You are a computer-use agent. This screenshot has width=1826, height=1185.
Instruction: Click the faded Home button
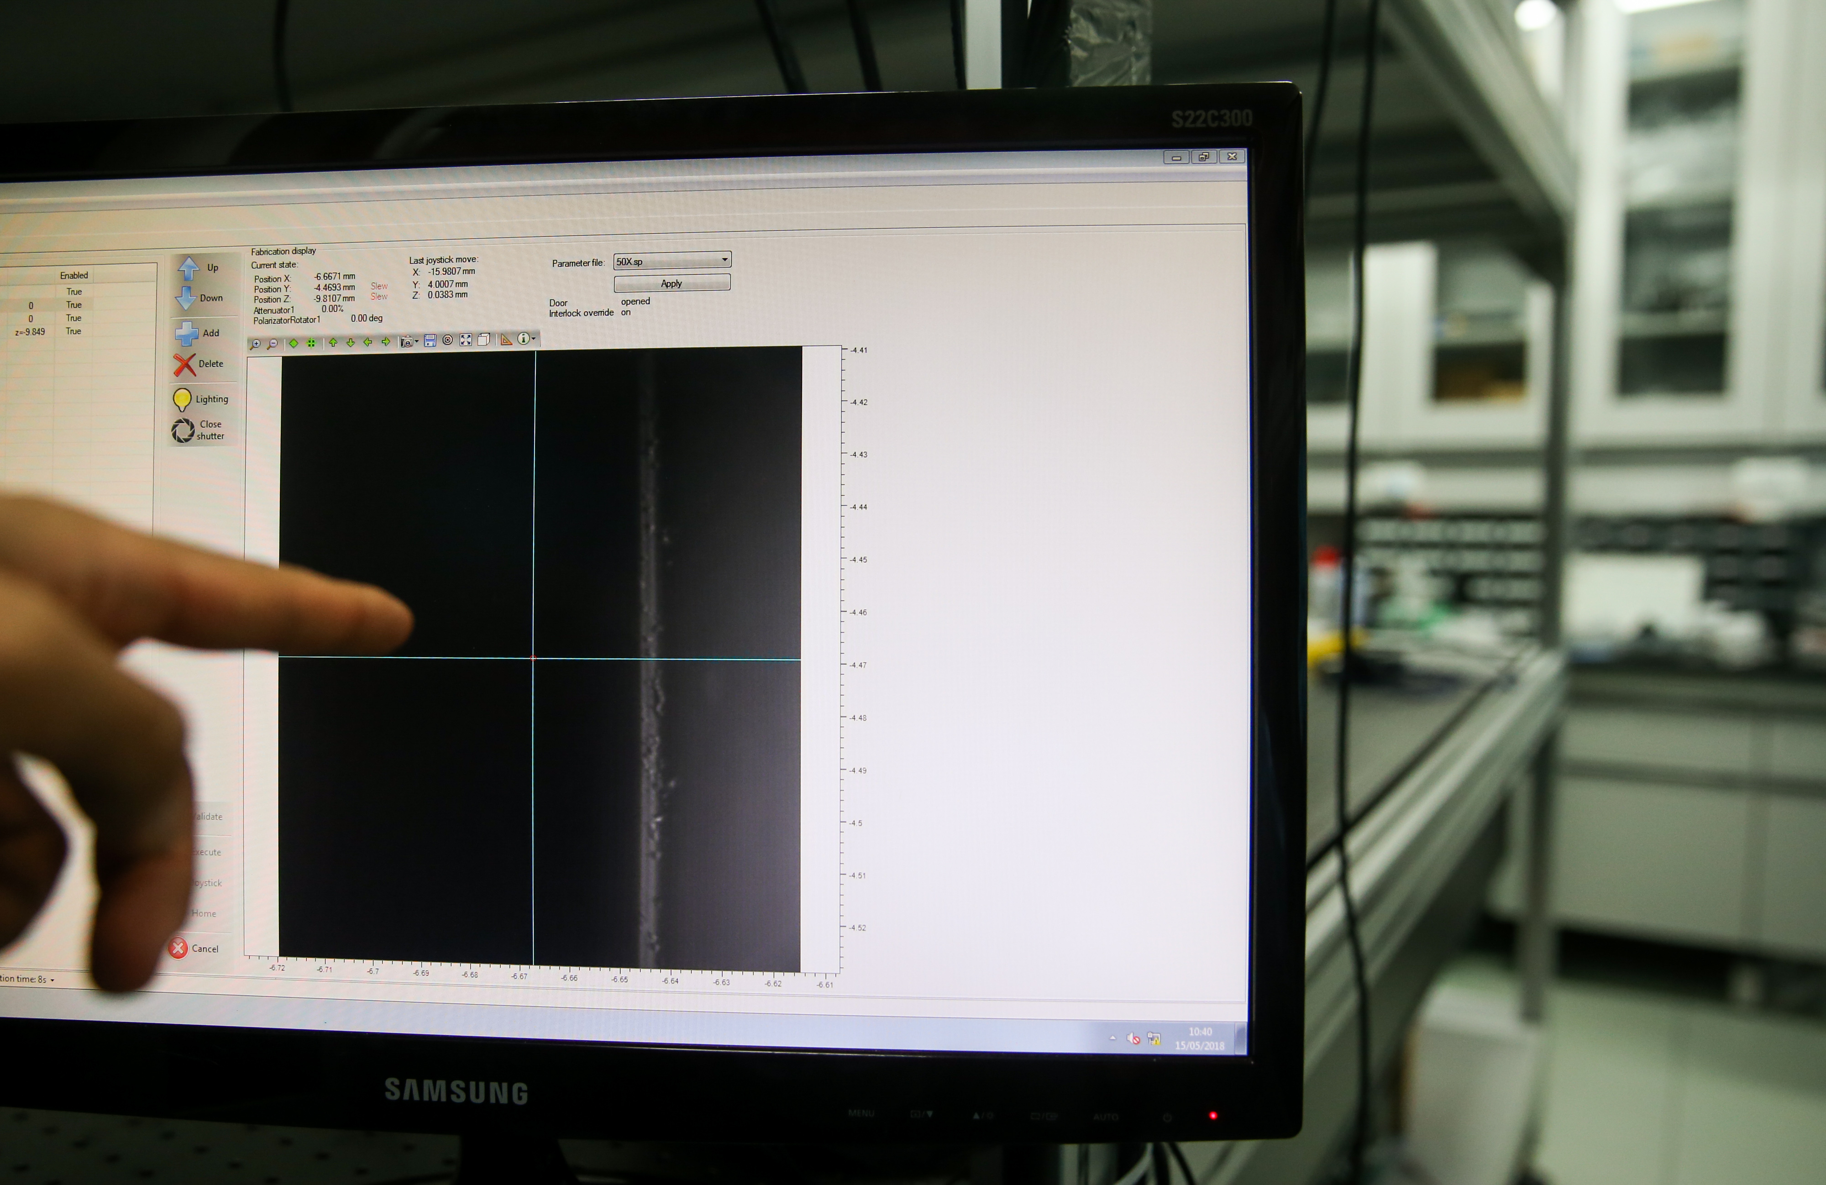(x=204, y=913)
